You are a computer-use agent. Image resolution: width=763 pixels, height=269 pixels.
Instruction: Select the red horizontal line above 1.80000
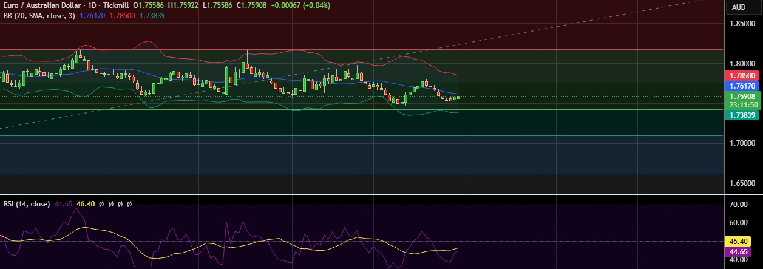tap(364, 50)
